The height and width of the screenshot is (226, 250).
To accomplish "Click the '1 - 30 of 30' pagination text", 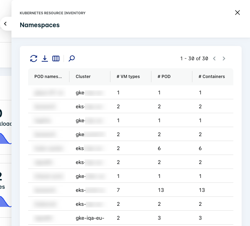I will (x=194, y=59).
